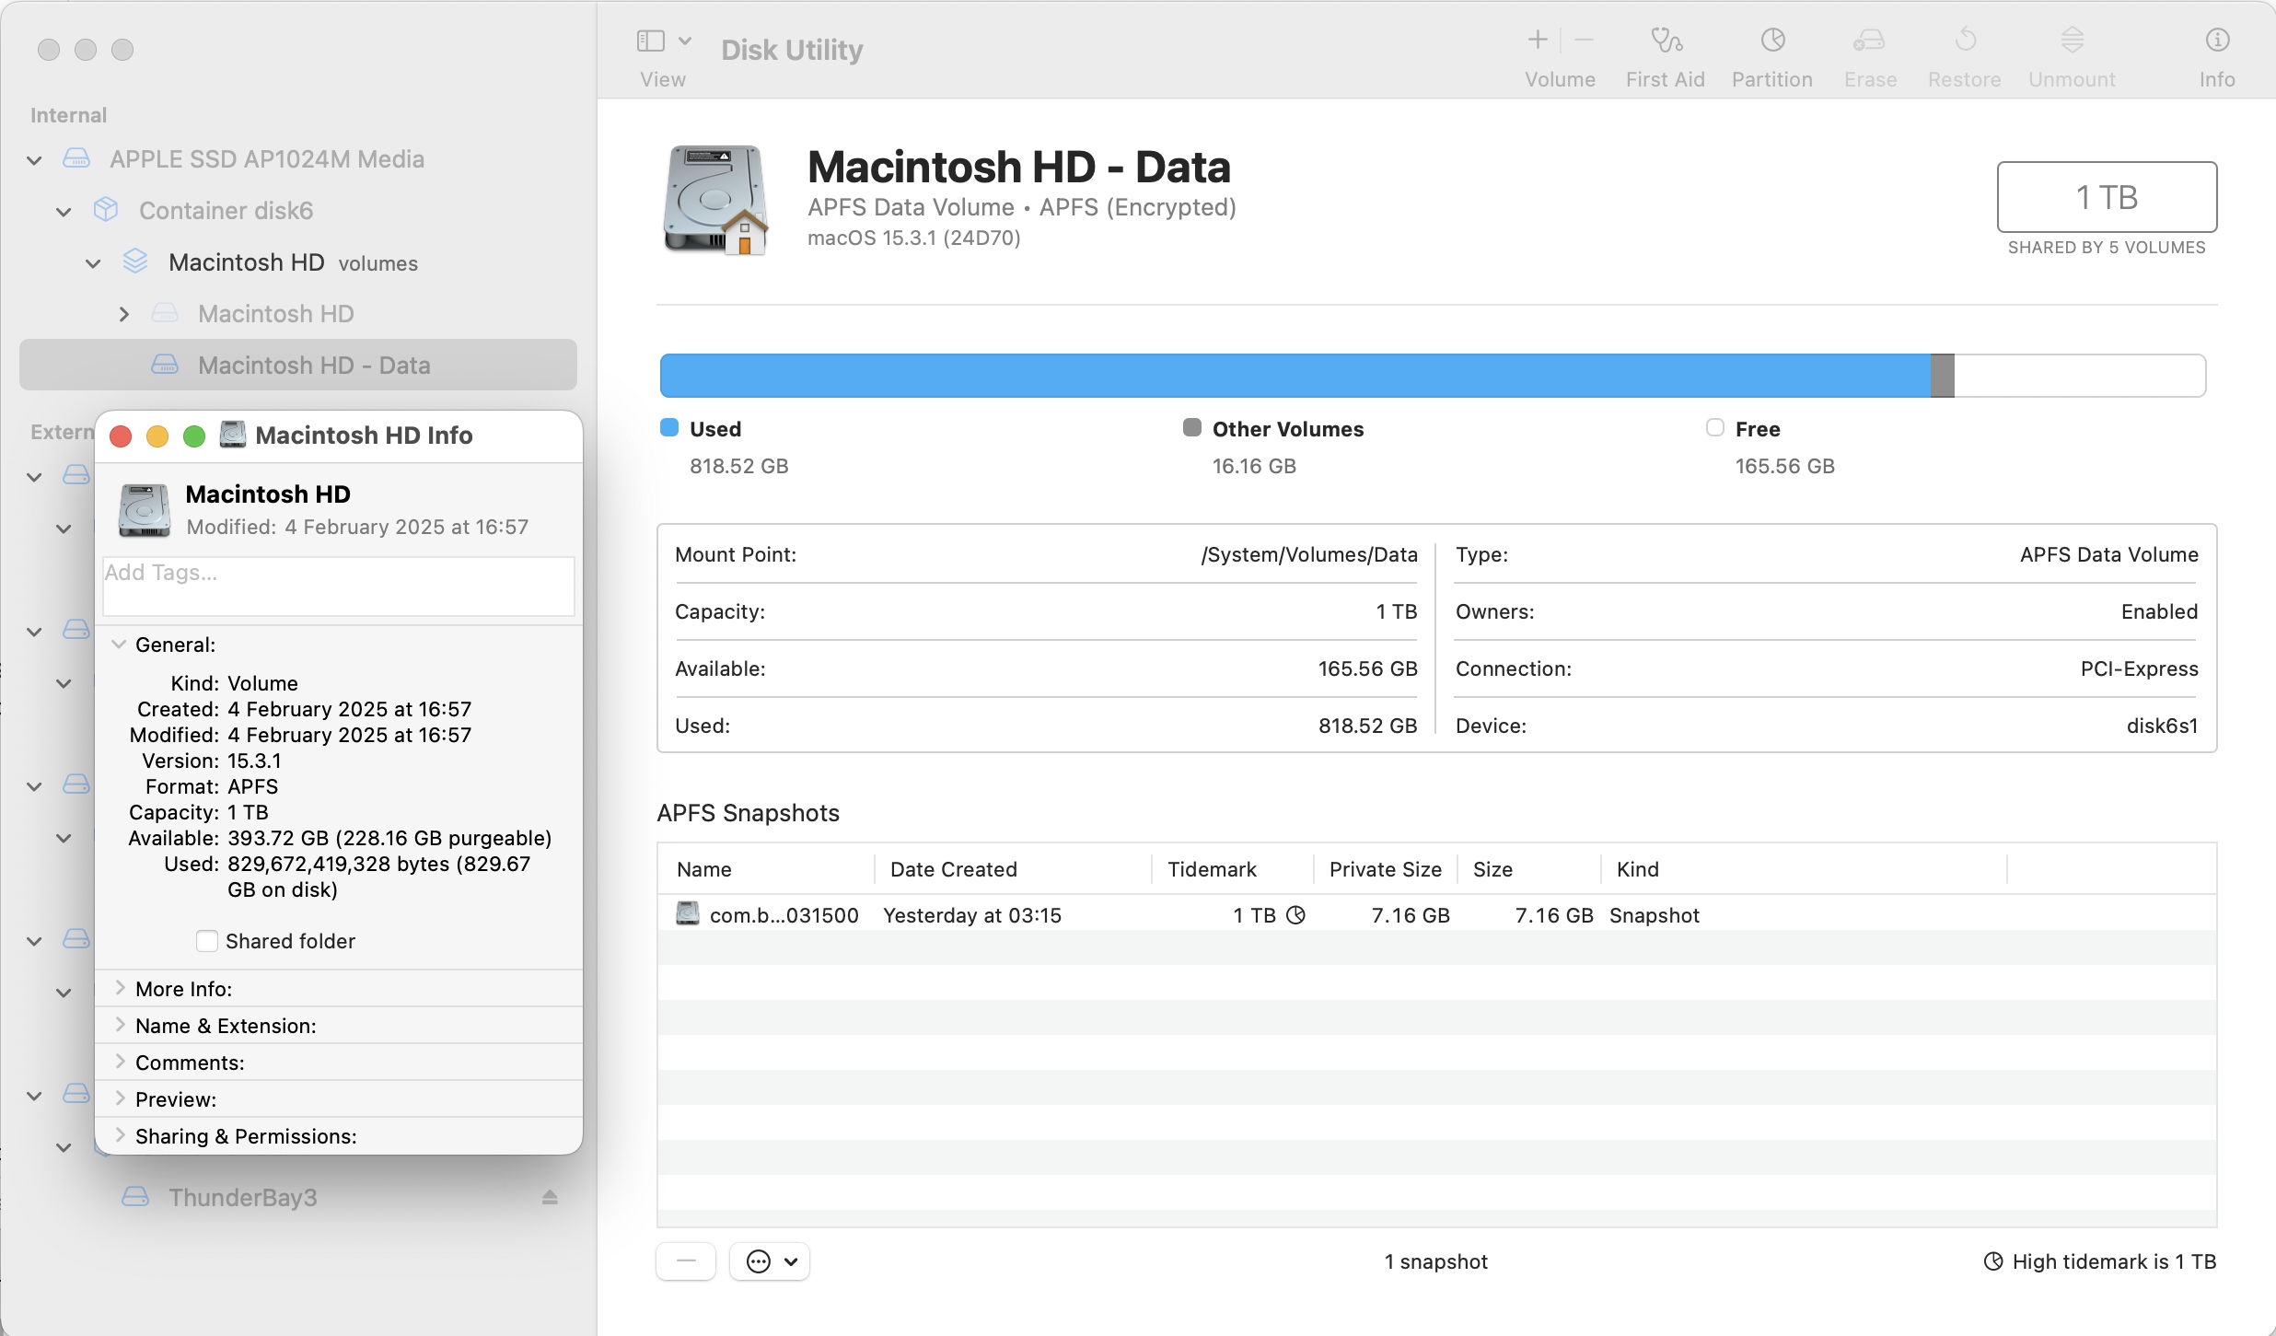Select Macintosh HD - Data volume in sidebar
The width and height of the screenshot is (2276, 1336).
point(313,366)
